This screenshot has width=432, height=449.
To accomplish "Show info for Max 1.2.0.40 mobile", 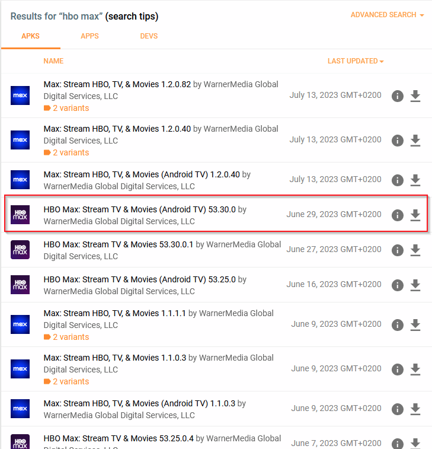I will click(x=398, y=141).
